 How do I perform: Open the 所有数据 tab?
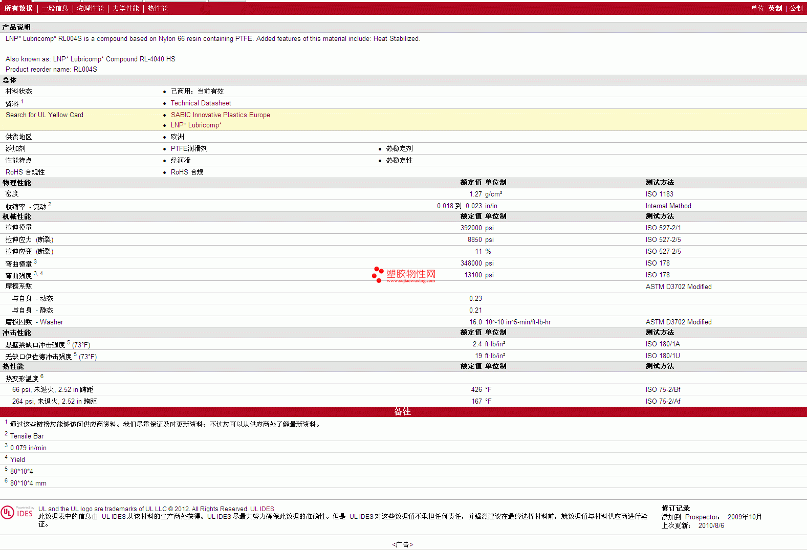tap(18, 8)
